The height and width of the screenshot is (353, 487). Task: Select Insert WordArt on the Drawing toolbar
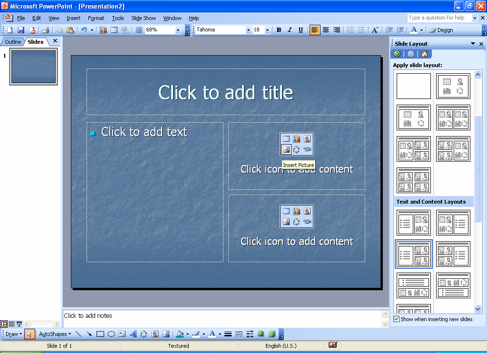point(133,334)
